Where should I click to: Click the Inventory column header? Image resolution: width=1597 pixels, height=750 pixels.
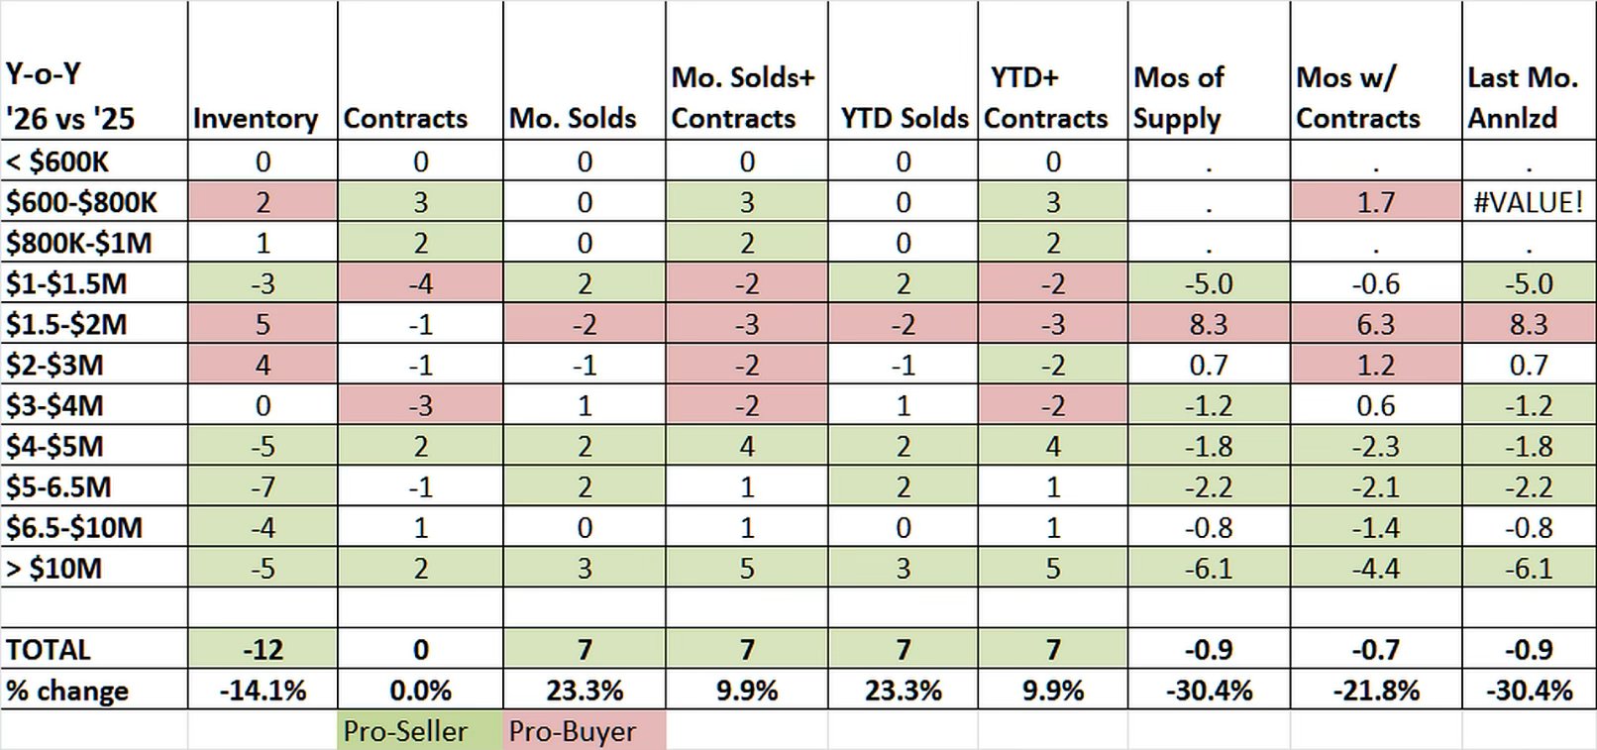click(x=256, y=118)
